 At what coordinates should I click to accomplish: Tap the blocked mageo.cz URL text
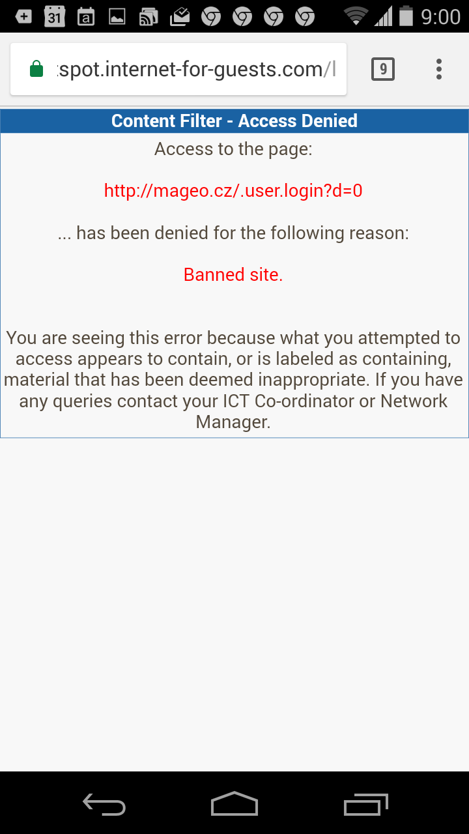coord(233,191)
